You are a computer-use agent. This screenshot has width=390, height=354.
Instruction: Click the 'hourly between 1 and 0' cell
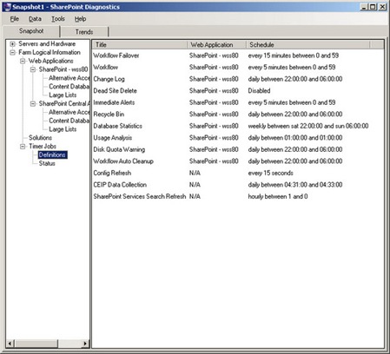click(x=278, y=196)
